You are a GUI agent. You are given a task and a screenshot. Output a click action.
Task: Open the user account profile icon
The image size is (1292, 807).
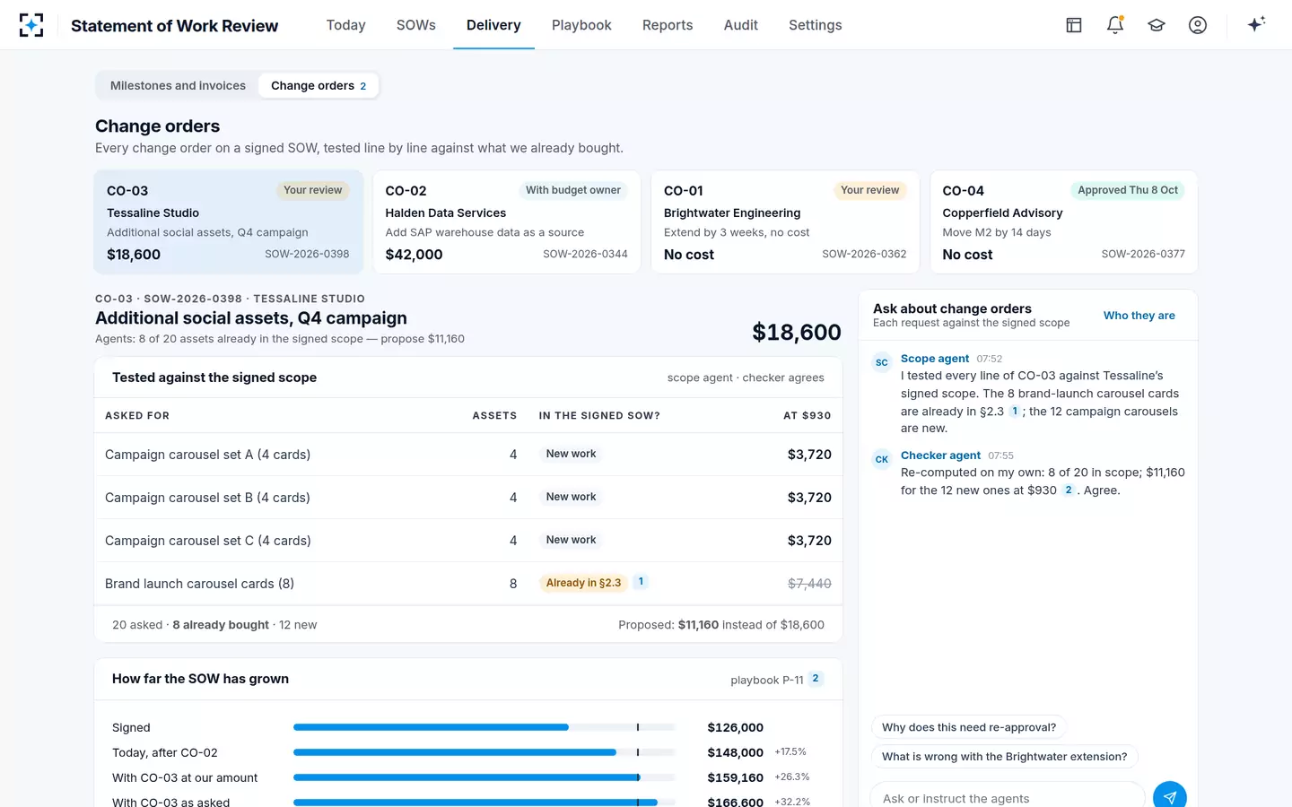tap(1198, 25)
